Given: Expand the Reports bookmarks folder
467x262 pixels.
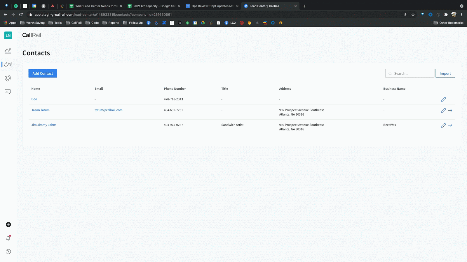Looking at the screenshot, I should pos(111,23).
